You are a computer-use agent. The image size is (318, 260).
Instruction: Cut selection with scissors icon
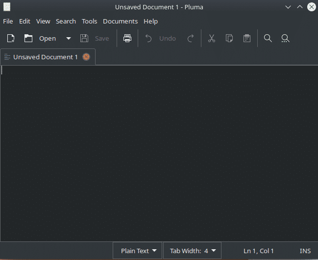tap(212, 38)
